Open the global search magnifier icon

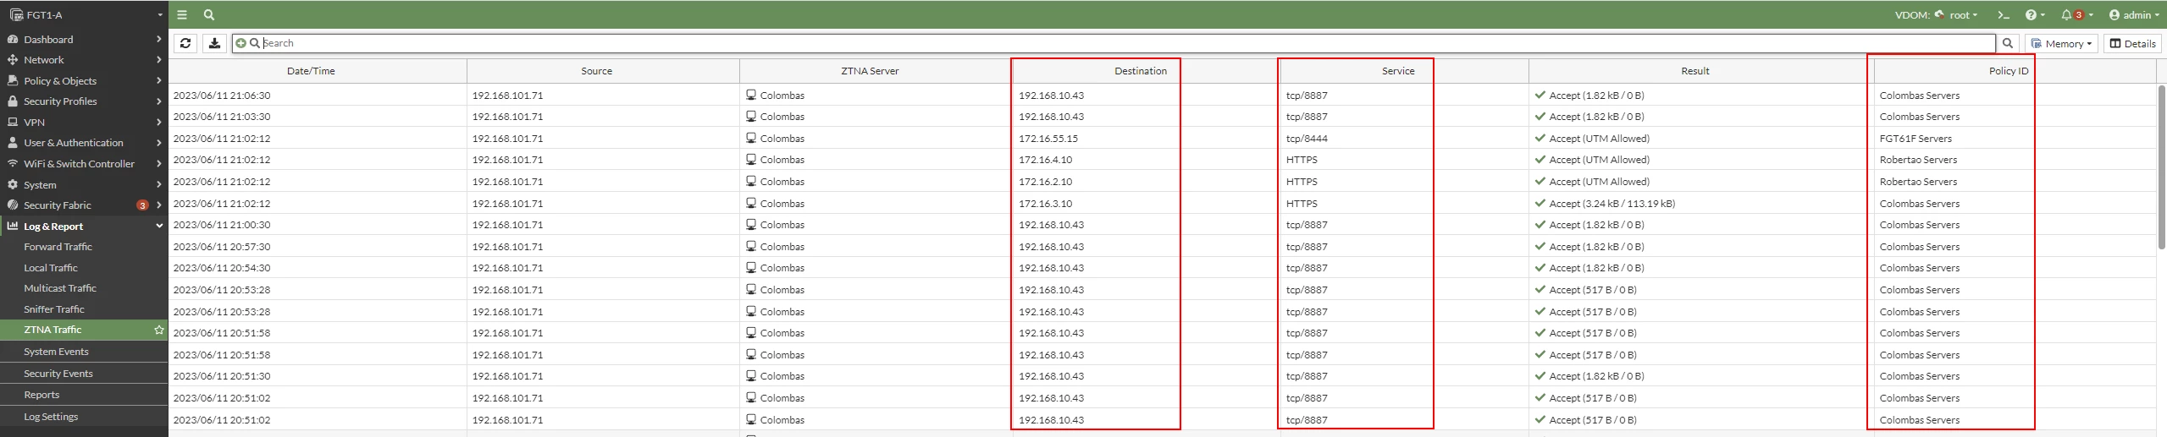209,14
